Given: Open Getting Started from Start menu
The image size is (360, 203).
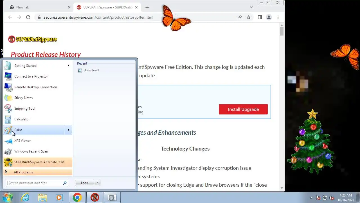Looking at the screenshot, I should 38,66.
